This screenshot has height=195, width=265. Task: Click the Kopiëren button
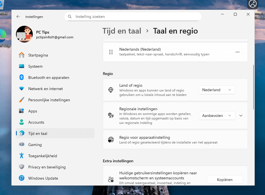pos(225,179)
